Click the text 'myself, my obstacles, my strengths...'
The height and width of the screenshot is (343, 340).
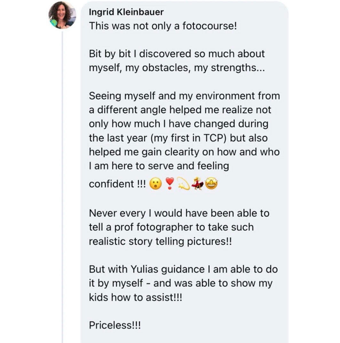[x=177, y=68]
